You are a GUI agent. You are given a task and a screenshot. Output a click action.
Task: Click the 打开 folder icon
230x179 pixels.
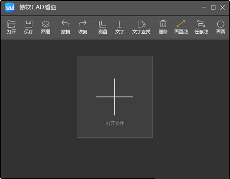tap(11, 25)
